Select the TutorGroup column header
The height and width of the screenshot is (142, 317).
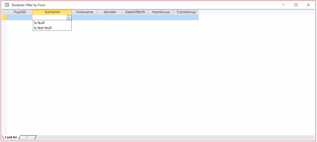click(x=186, y=12)
